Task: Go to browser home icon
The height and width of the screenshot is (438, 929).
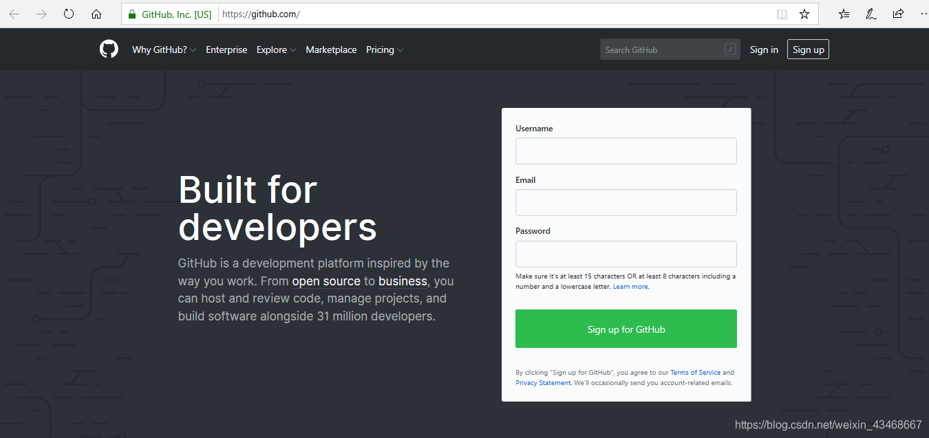Action: pyautogui.click(x=96, y=14)
